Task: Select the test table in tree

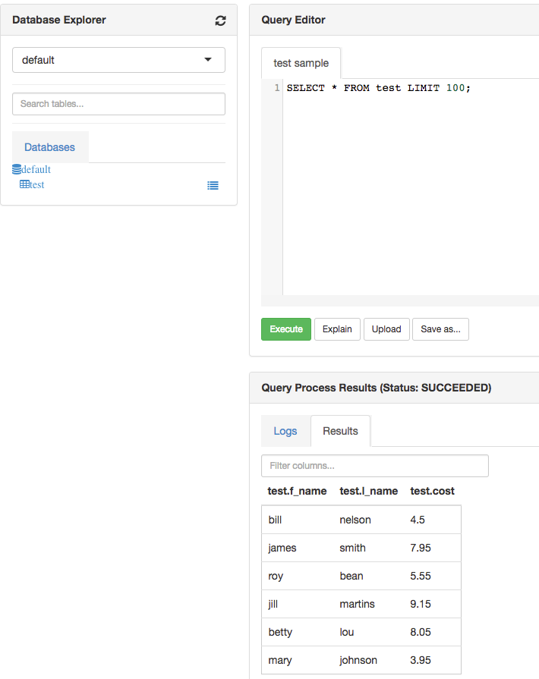Action: pos(37,185)
